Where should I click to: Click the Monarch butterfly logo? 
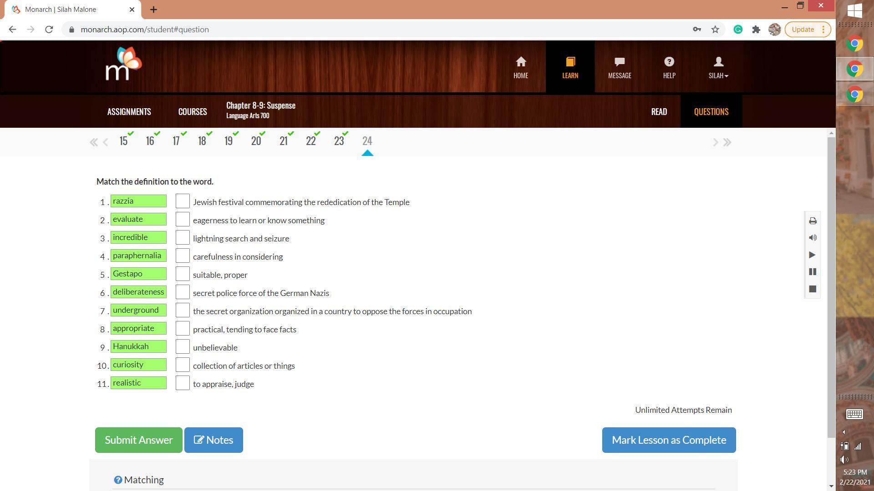[x=123, y=64]
